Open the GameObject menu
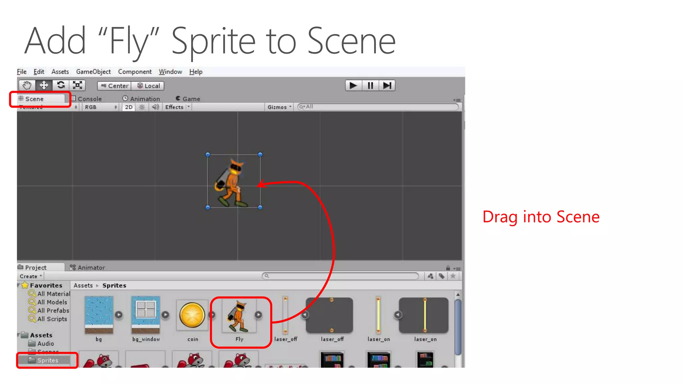 (x=93, y=72)
